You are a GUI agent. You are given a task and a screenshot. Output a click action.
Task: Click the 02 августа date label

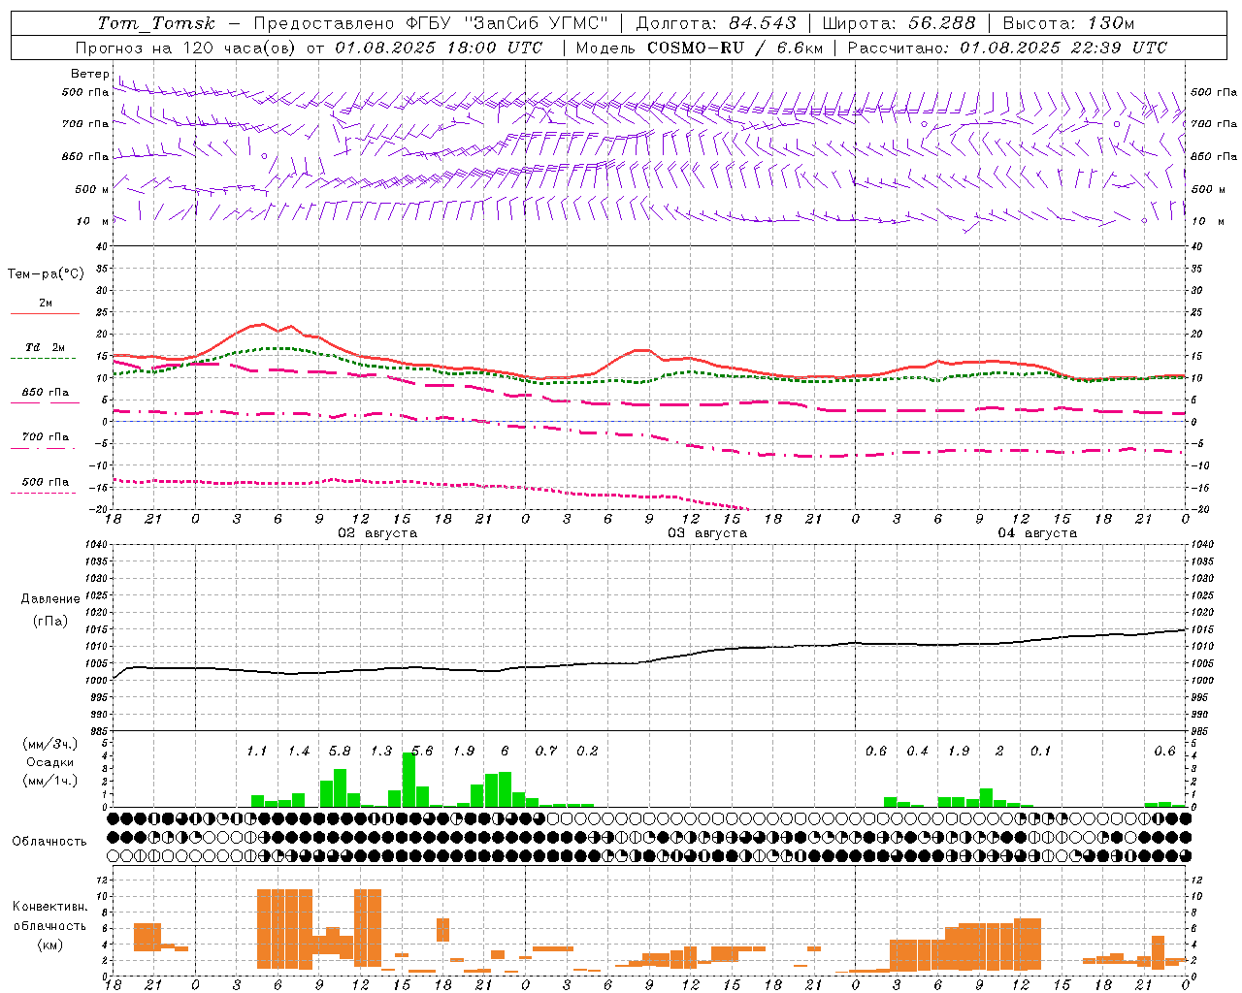tap(377, 533)
